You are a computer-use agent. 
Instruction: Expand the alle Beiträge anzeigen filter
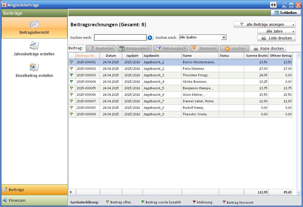point(294,25)
